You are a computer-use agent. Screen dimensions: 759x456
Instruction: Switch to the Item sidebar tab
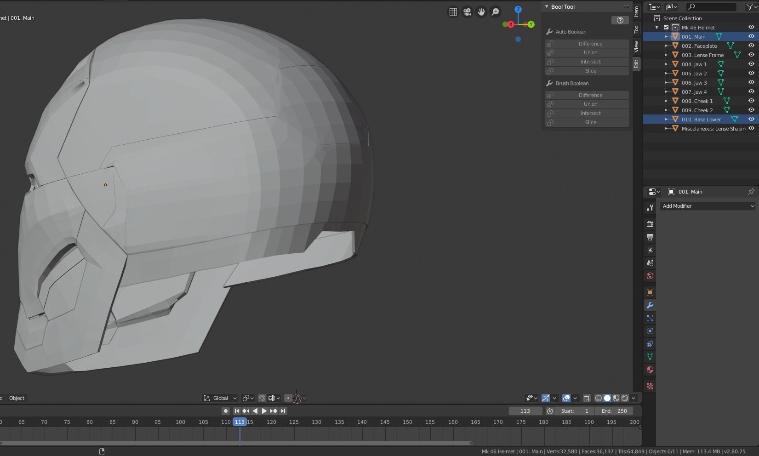click(637, 11)
